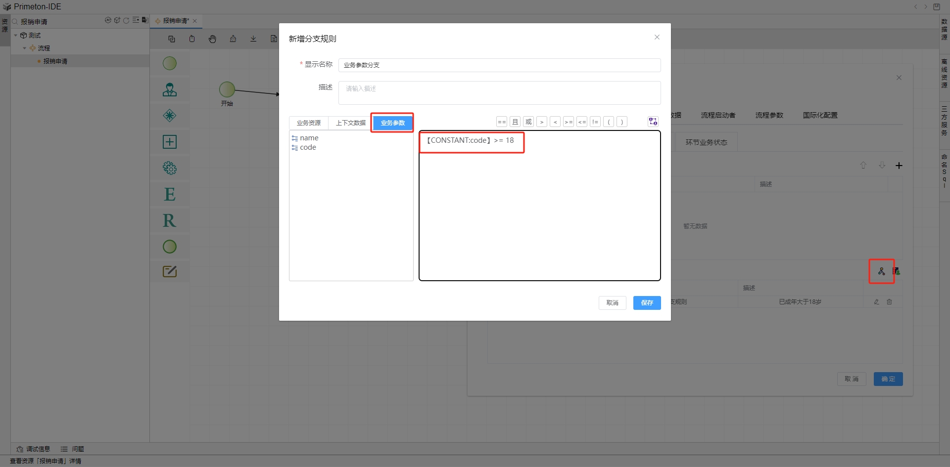
Task: Click the 显示名称 input field
Action: (499, 65)
